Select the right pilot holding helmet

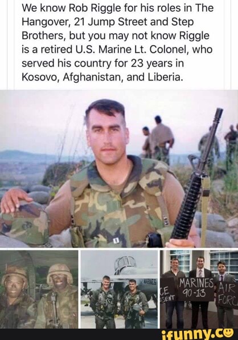134,303
